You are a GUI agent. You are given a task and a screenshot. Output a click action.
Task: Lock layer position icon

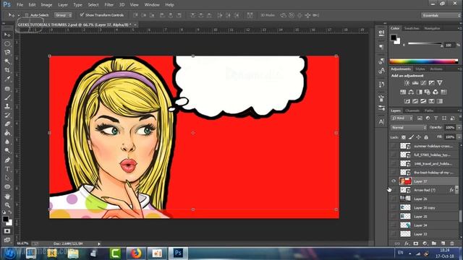tap(418, 137)
